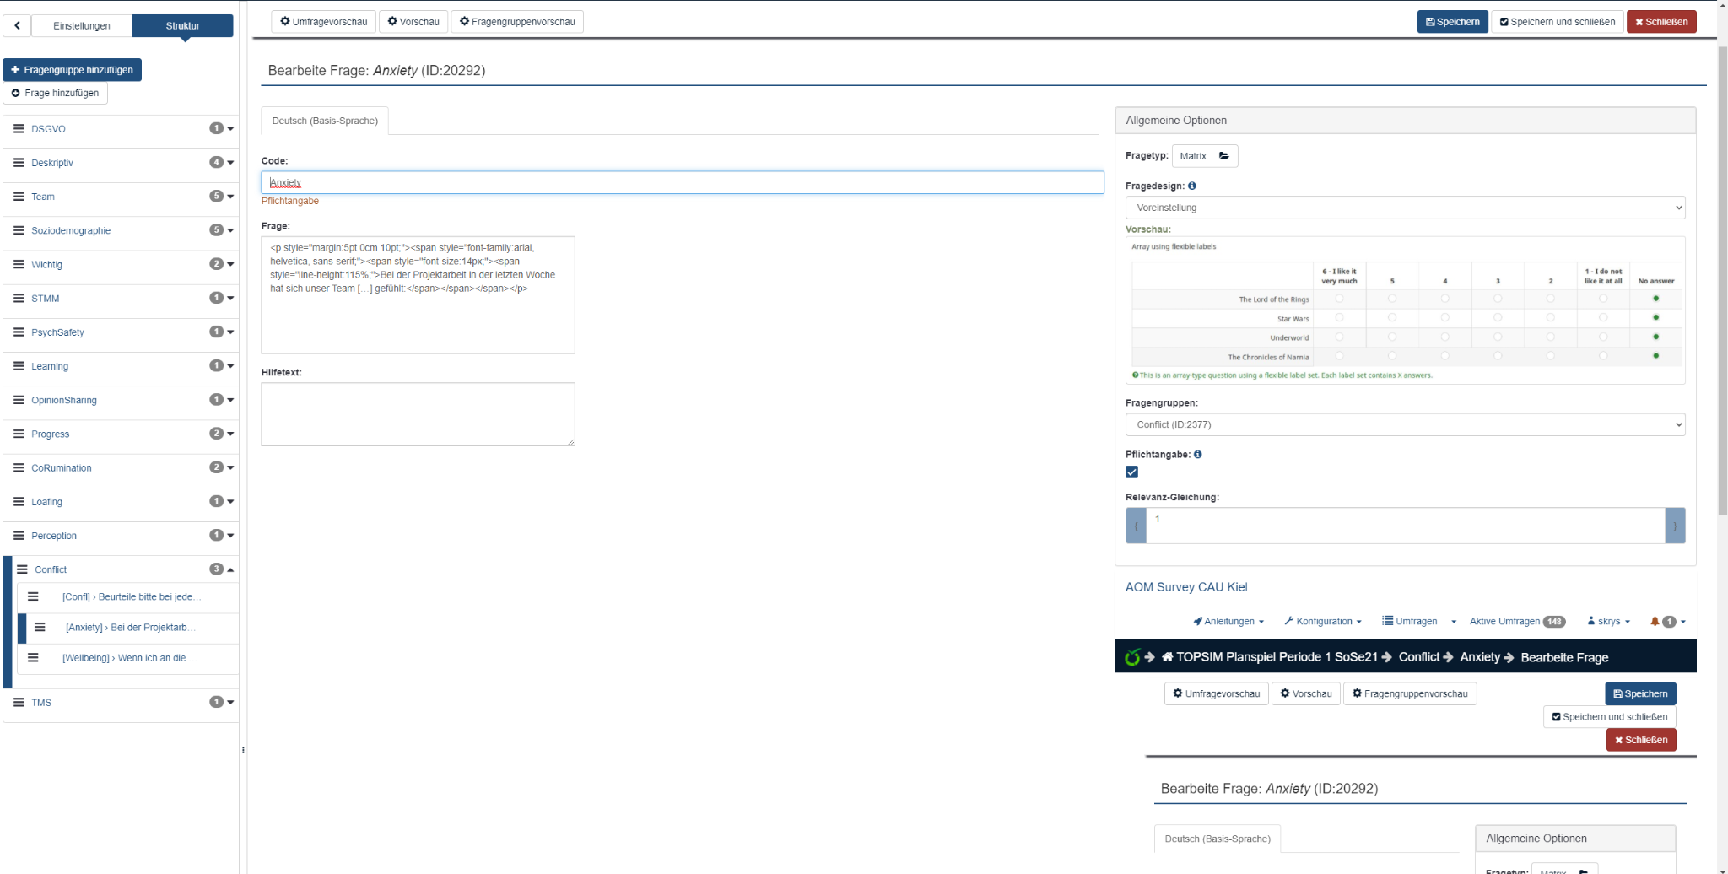Click Speichern und schließen button at top
Screen dimensions: 1728x874
(x=1557, y=22)
